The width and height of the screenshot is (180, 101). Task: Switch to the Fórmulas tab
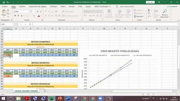point(53,6)
